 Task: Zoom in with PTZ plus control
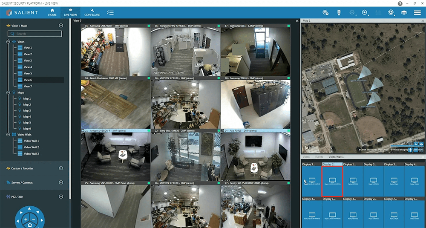click(26, 219)
